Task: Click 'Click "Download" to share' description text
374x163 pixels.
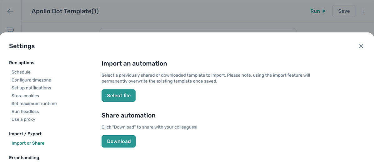Action: pos(149,127)
